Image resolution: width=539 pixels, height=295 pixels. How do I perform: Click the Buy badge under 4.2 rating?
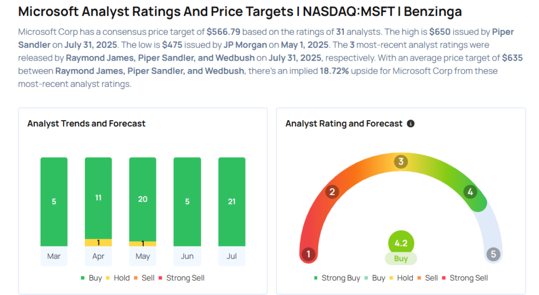coord(401,259)
